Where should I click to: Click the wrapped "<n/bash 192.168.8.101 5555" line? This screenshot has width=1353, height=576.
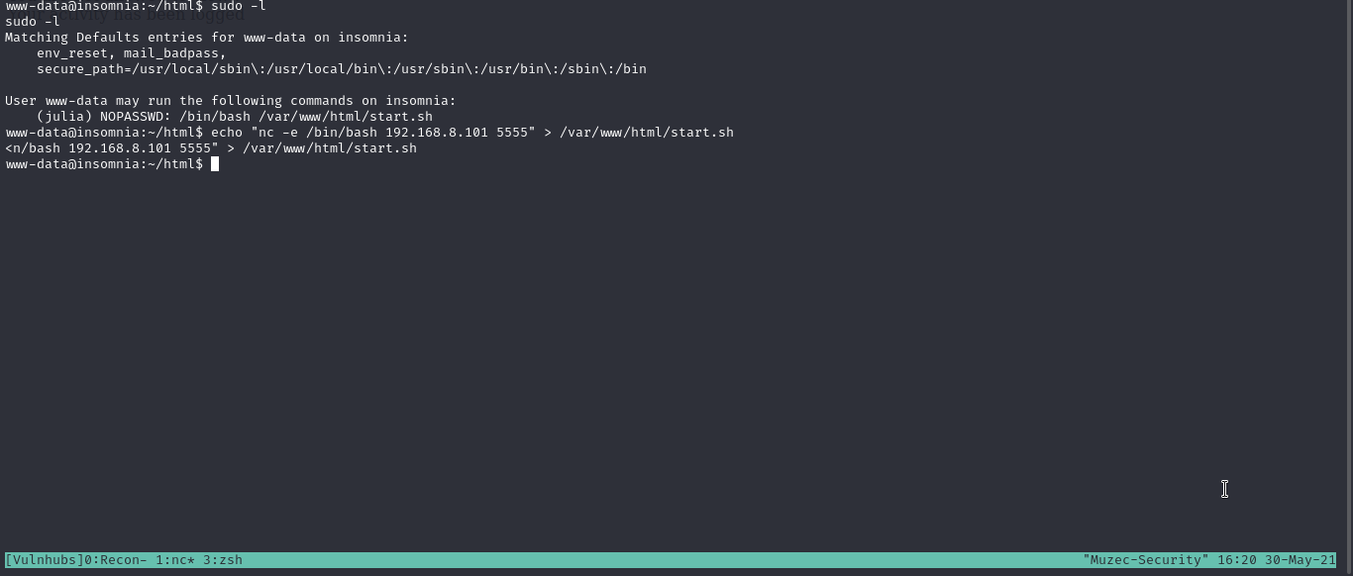coord(211,148)
